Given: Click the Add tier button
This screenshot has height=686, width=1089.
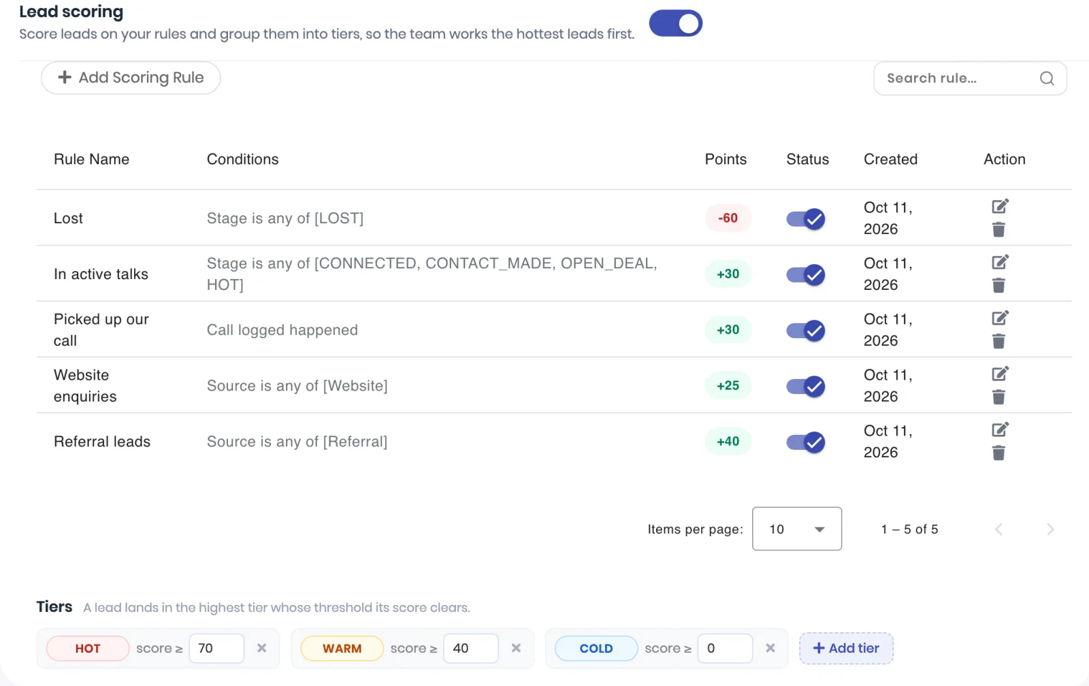Looking at the screenshot, I should point(846,648).
